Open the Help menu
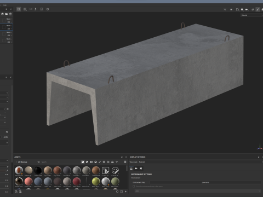This screenshot has width=263, height=197. (x=5, y=5)
